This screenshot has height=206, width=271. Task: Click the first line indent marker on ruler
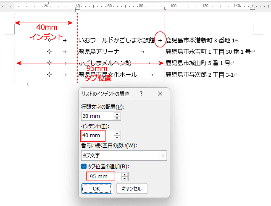point(46,3)
